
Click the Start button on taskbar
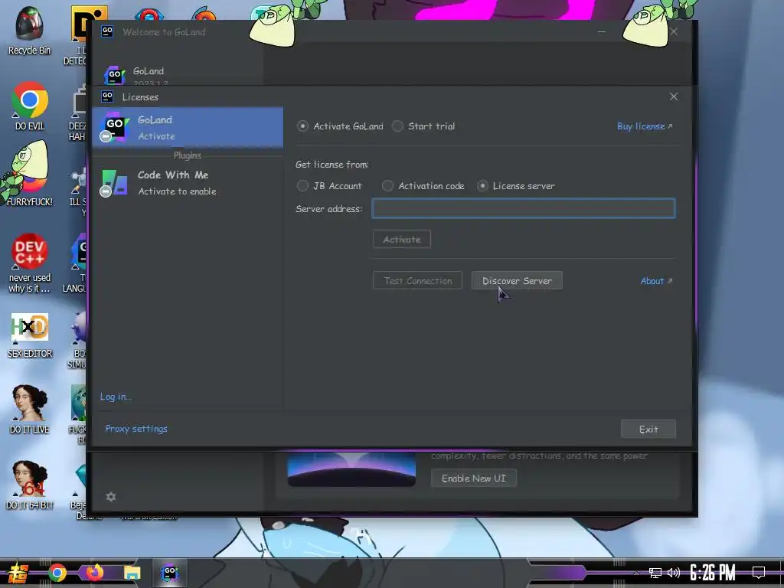(17, 573)
